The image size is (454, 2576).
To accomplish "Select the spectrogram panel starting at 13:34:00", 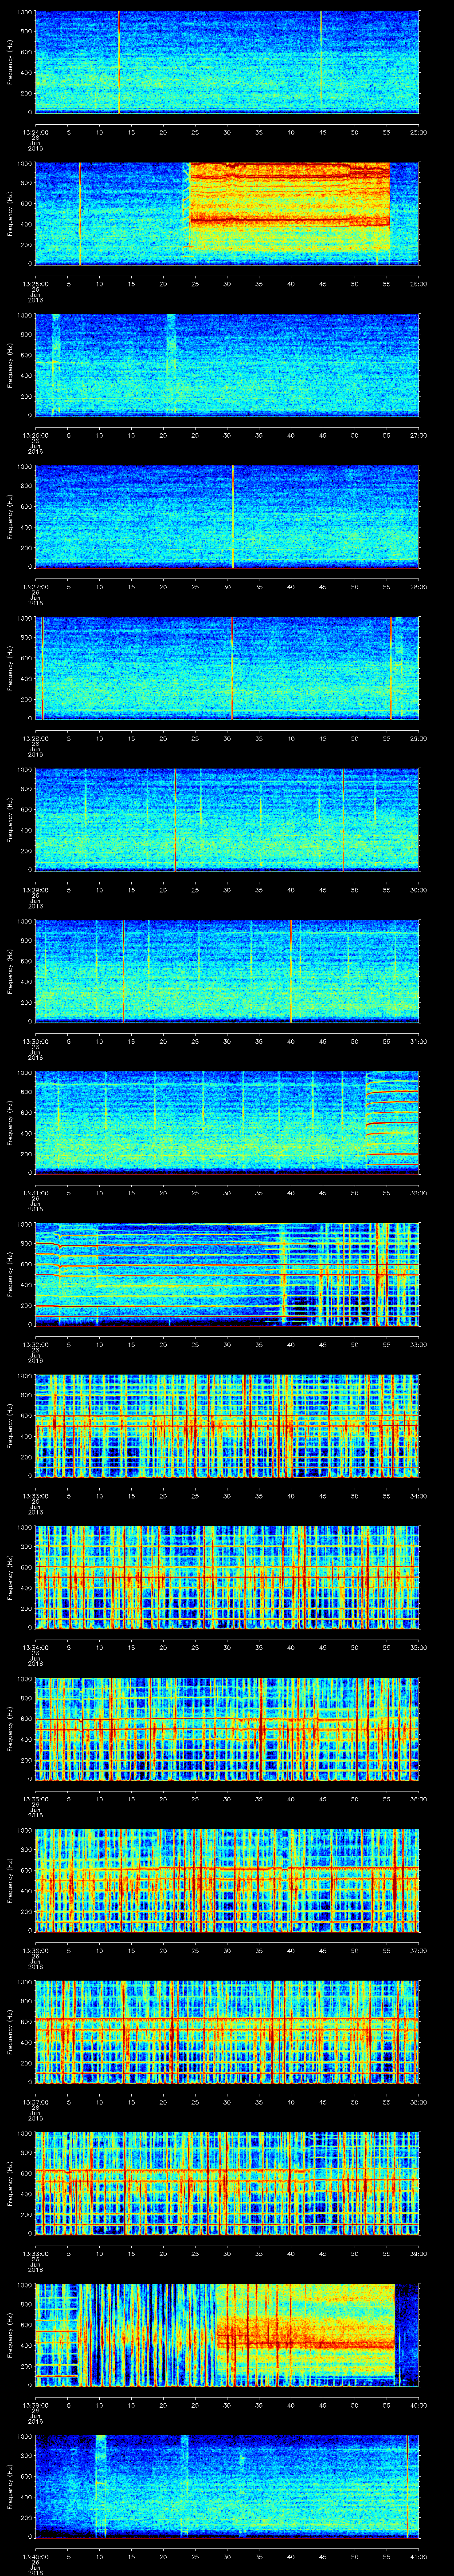I will point(227,1577).
